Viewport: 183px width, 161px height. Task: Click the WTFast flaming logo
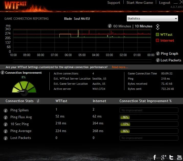click(x=16, y=5)
